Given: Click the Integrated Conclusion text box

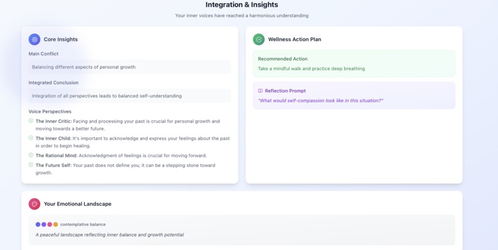Looking at the screenshot, I should pos(130,96).
